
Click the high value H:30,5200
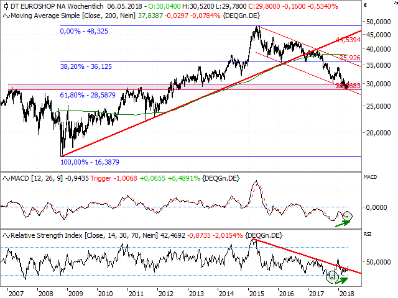[198, 6]
